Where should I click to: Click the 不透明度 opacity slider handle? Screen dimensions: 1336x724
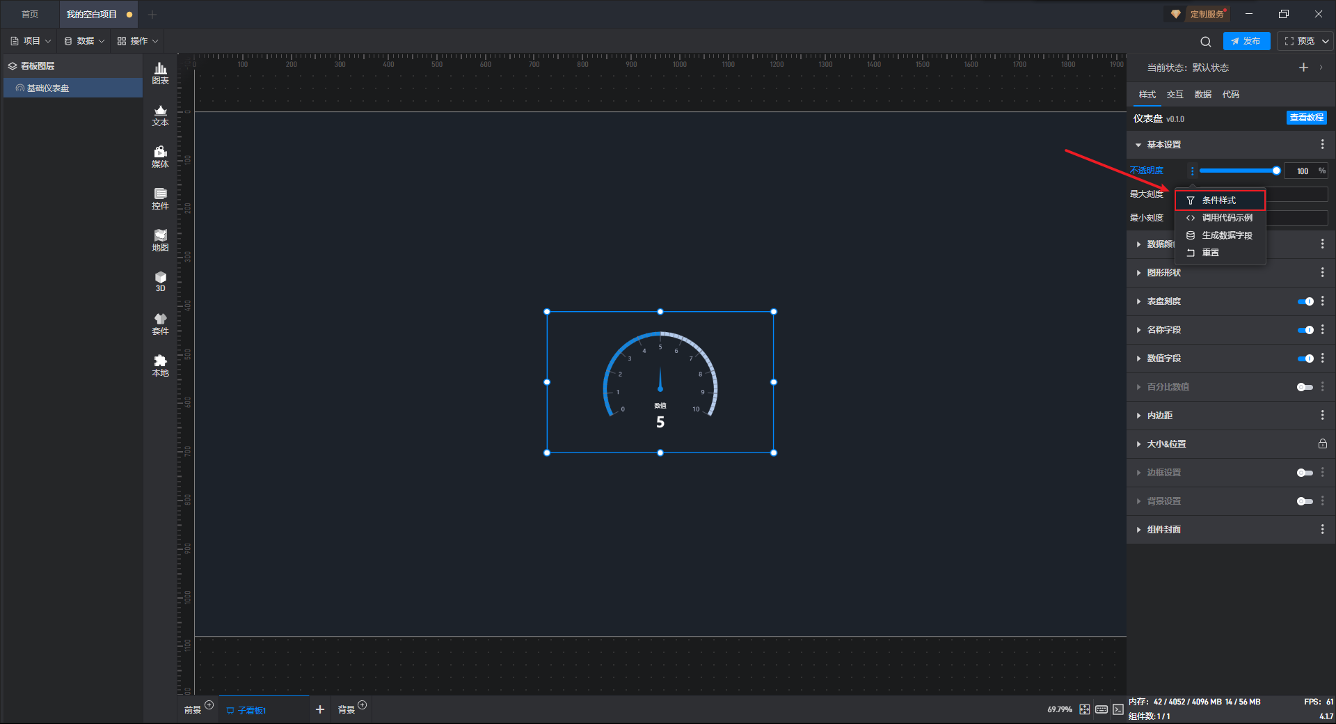pos(1276,171)
